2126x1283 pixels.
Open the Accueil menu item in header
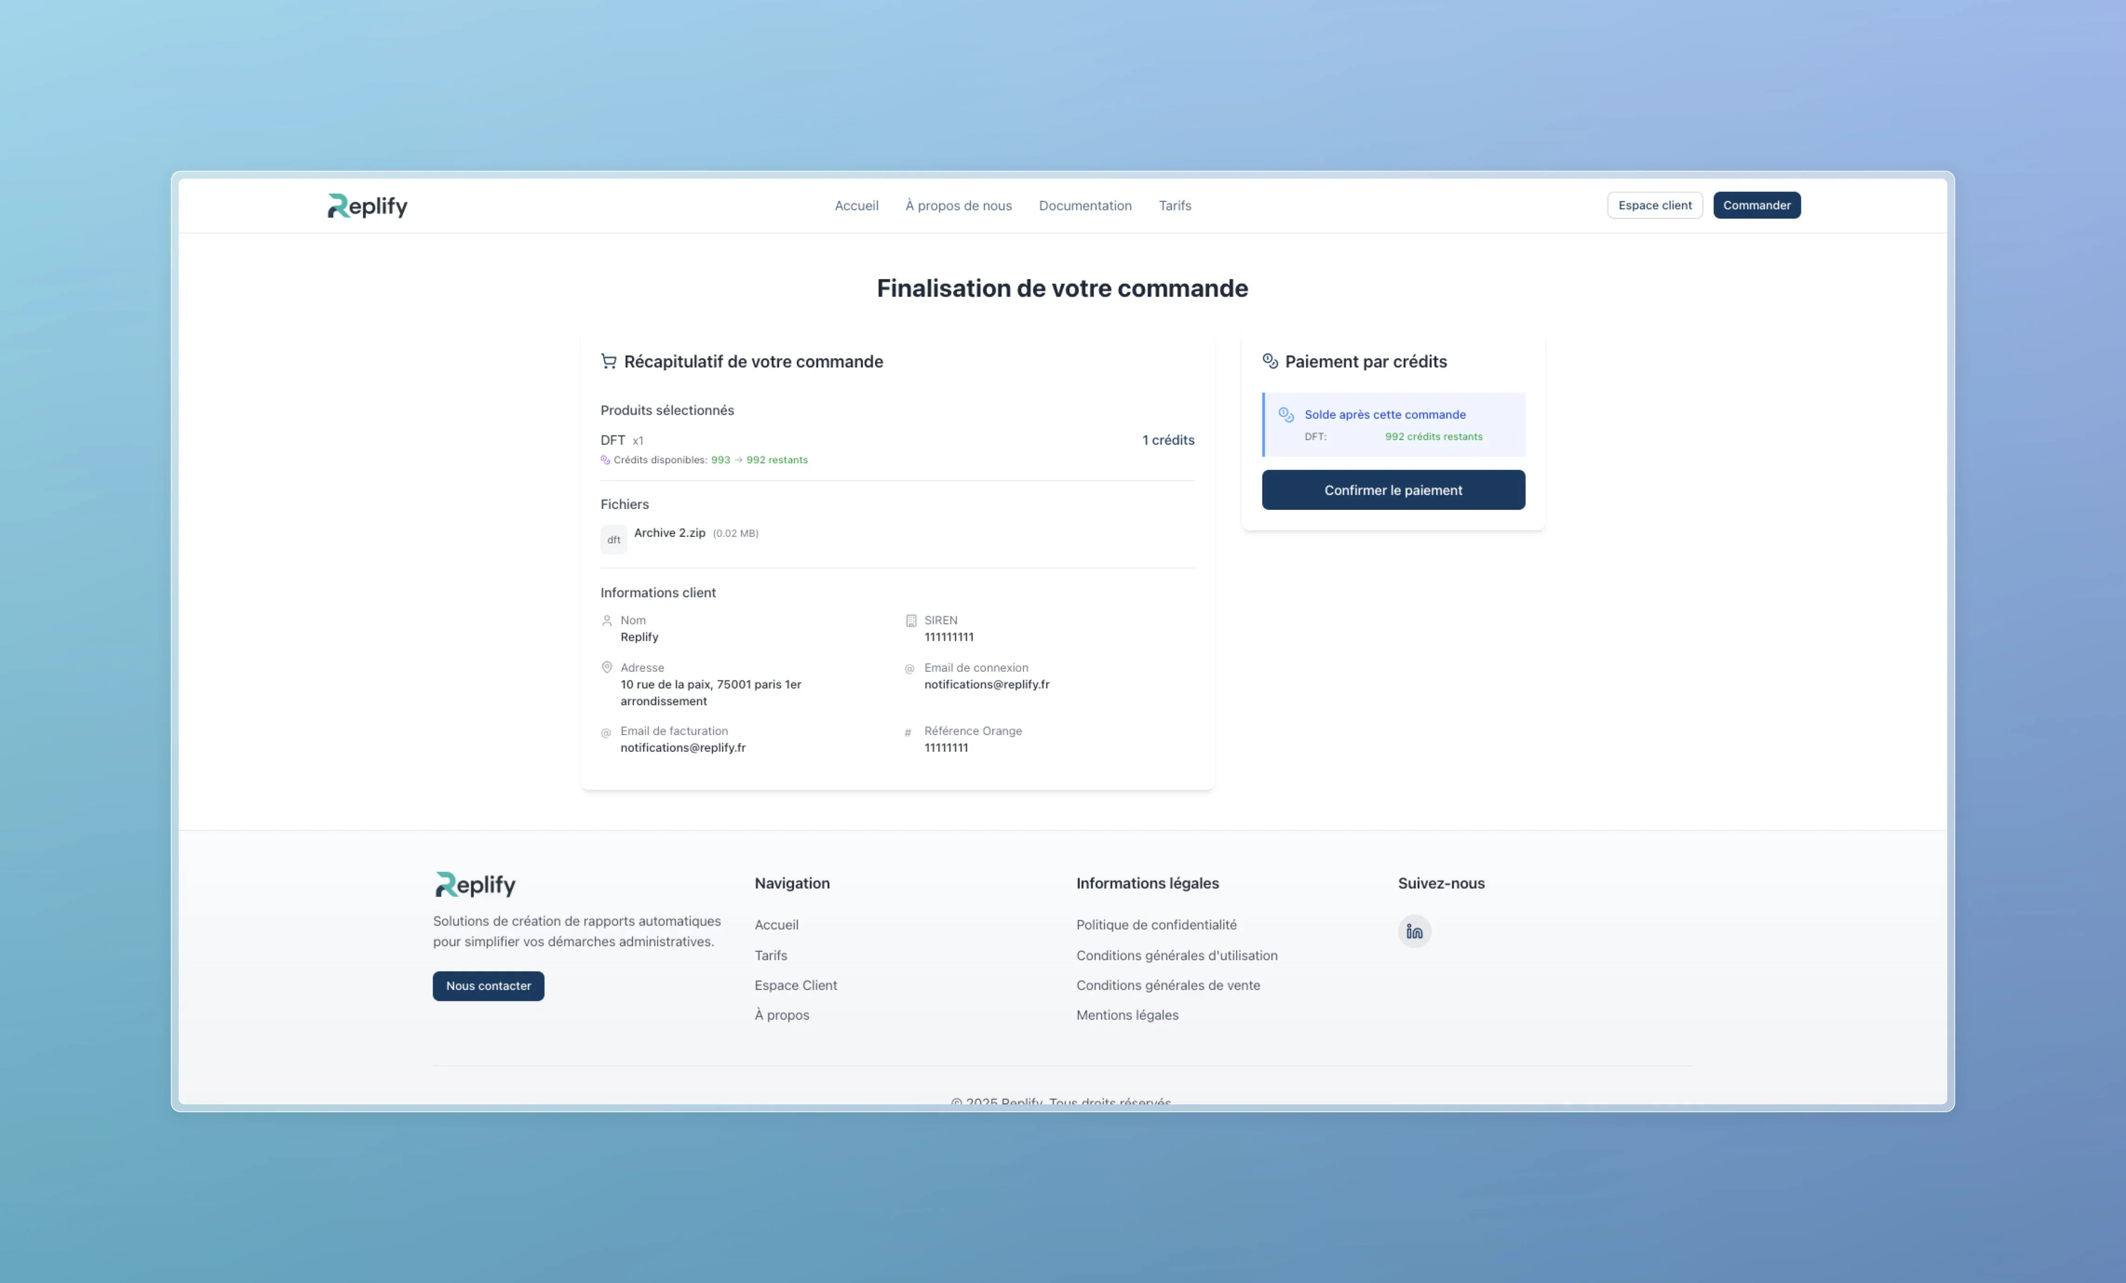(856, 205)
